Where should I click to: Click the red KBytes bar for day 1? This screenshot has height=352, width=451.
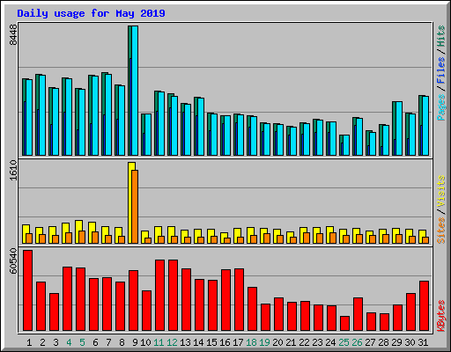click(28, 290)
